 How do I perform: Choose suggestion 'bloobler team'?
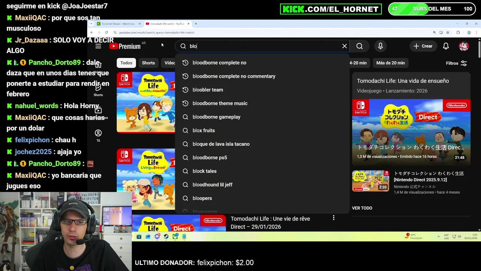tap(262, 90)
